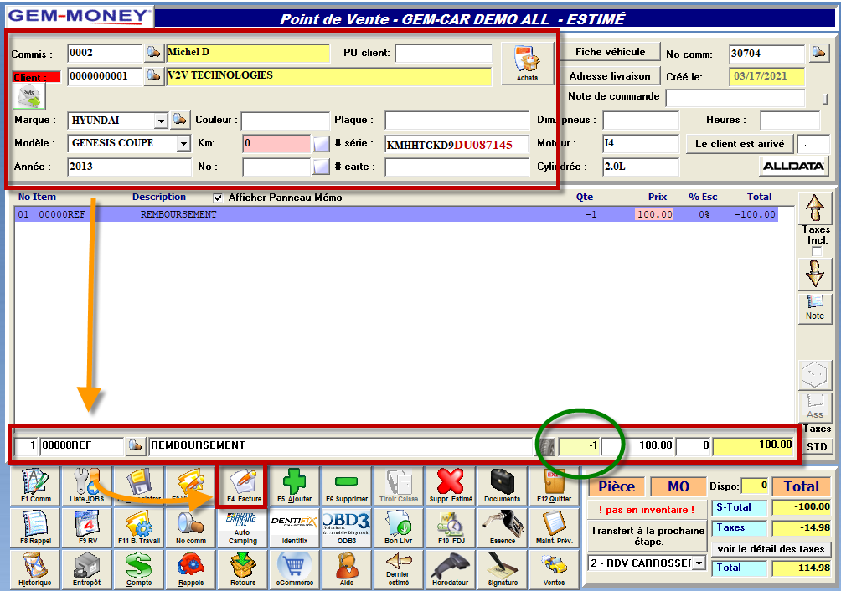Create Bon Livr delivery slip
The width and height of the screenshot is (841, 591).
(399, 527)
